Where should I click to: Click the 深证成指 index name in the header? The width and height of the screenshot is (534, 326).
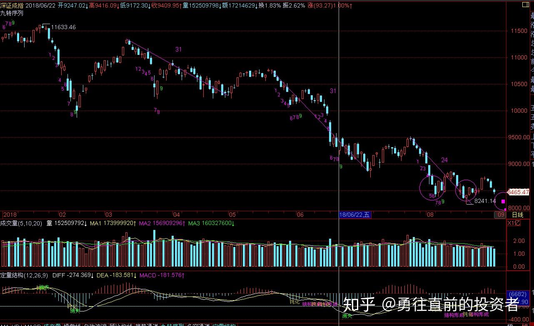(x=12, y=6)
